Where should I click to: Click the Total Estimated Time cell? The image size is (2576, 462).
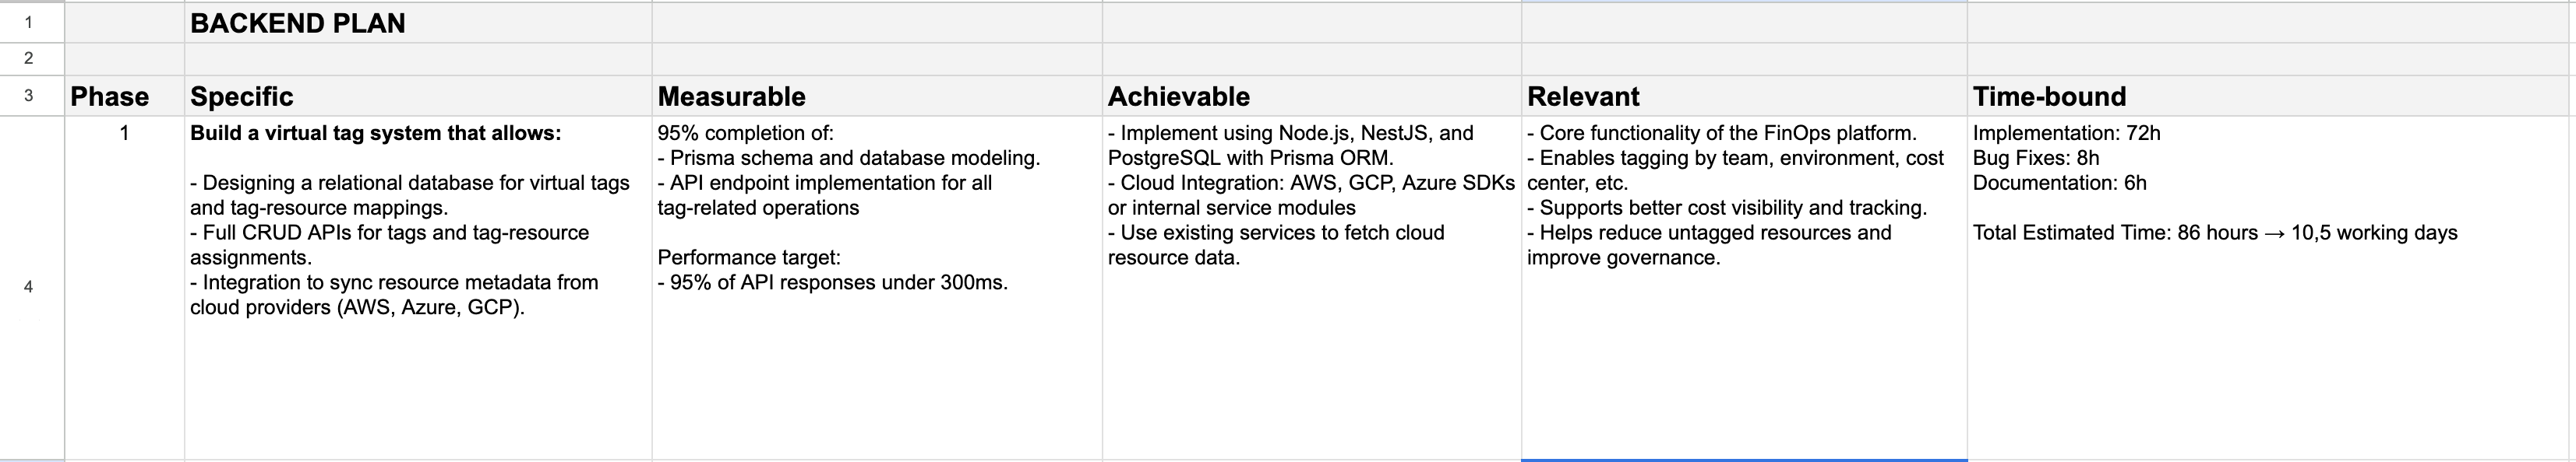point(2270,287)
